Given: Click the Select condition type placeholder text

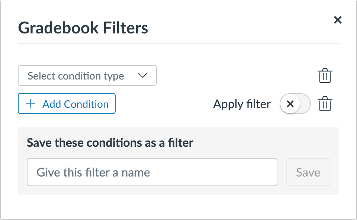Looking at the screenshot, I should (76, 76).
